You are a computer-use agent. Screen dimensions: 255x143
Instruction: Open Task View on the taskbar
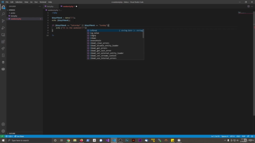click(x=62, y=140)
